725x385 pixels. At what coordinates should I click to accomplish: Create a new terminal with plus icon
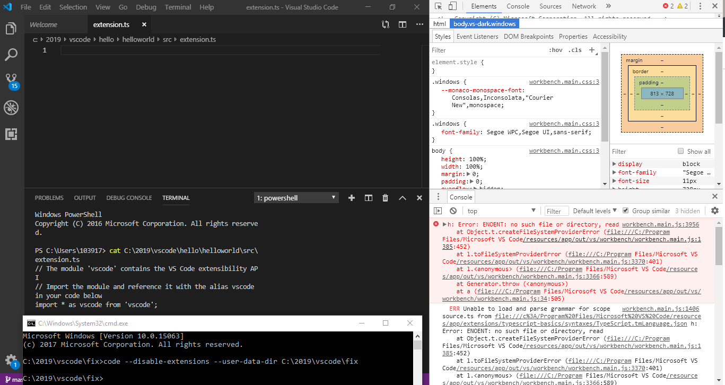tap(351, 198)
